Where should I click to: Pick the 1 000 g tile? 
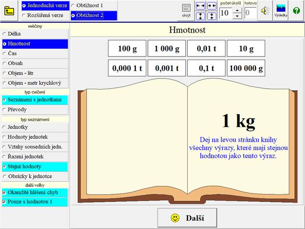[x=167, y=48]
